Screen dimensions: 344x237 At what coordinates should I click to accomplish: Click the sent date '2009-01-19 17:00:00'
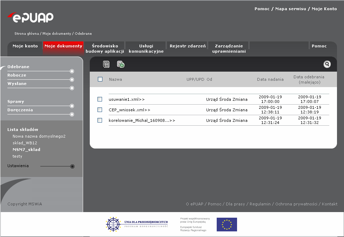pos(270,99)
